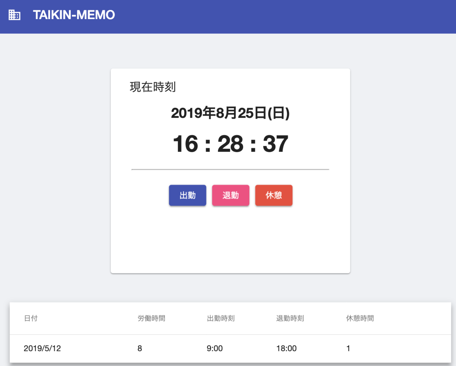Select the 労働時間 column header

150,318
